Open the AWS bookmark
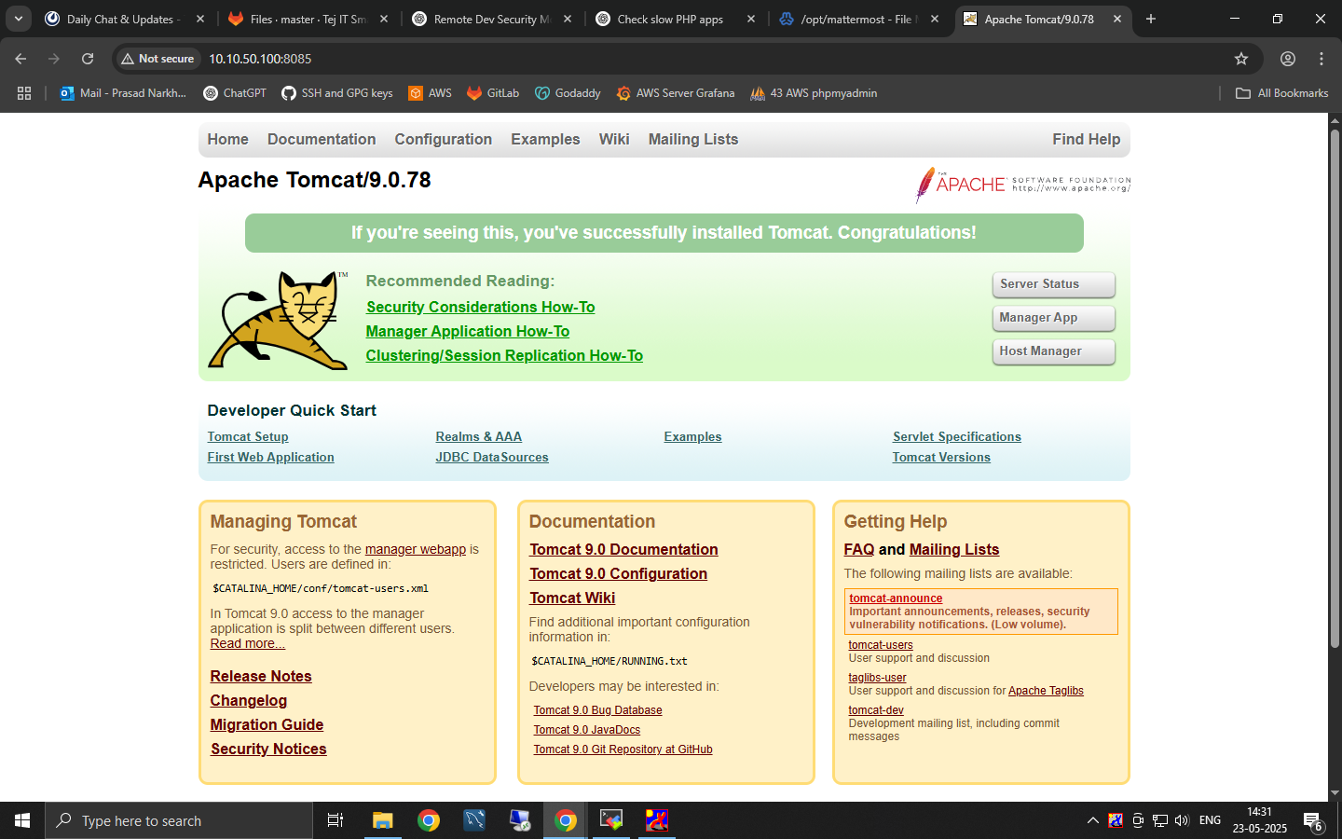The width and height of the screenshot is (1342, 839). (x=431, y=93)
